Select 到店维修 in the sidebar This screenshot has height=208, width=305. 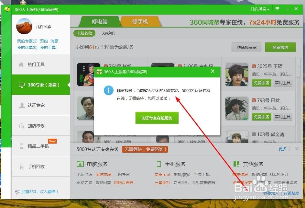[x=41, y=126]
